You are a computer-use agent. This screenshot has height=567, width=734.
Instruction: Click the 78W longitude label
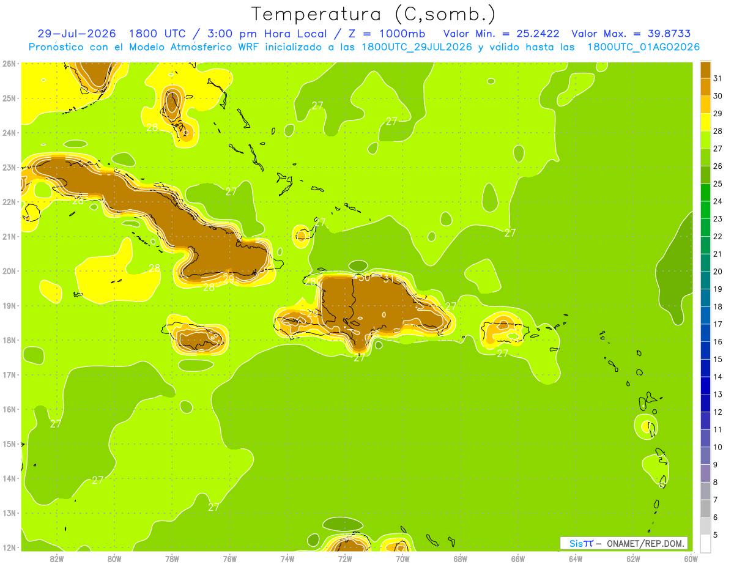(x=172, y=559)
